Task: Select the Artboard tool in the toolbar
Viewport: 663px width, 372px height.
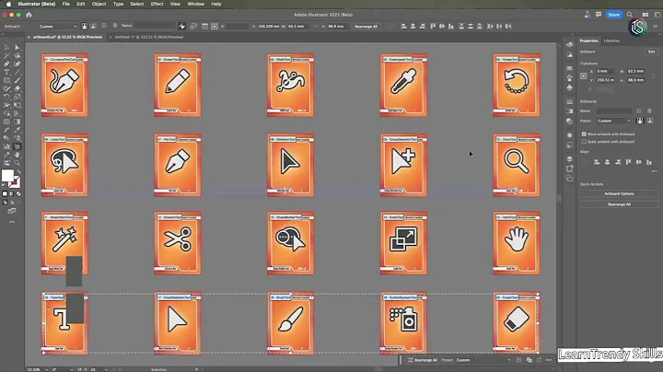Action: 17,146
